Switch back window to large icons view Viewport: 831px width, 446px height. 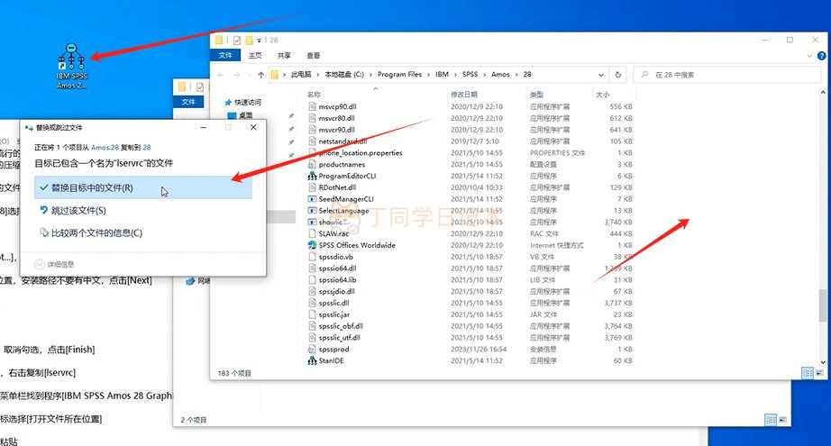[782, 420]
